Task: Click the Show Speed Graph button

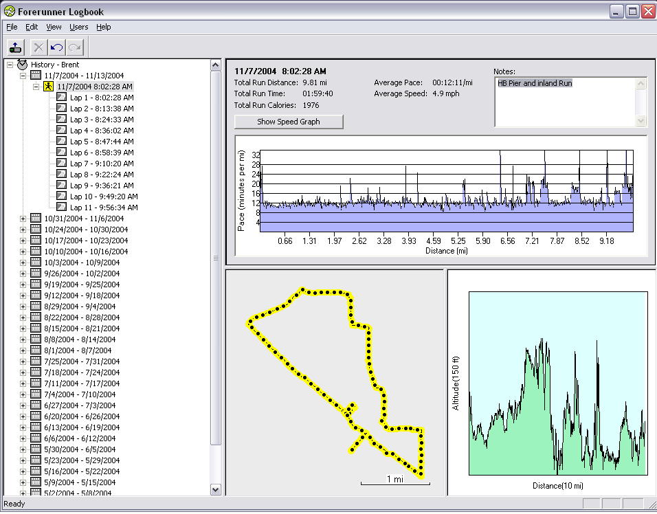Action: (x=288, y=122)
